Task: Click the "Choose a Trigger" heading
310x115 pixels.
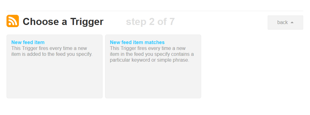Action: coord(63,22)
